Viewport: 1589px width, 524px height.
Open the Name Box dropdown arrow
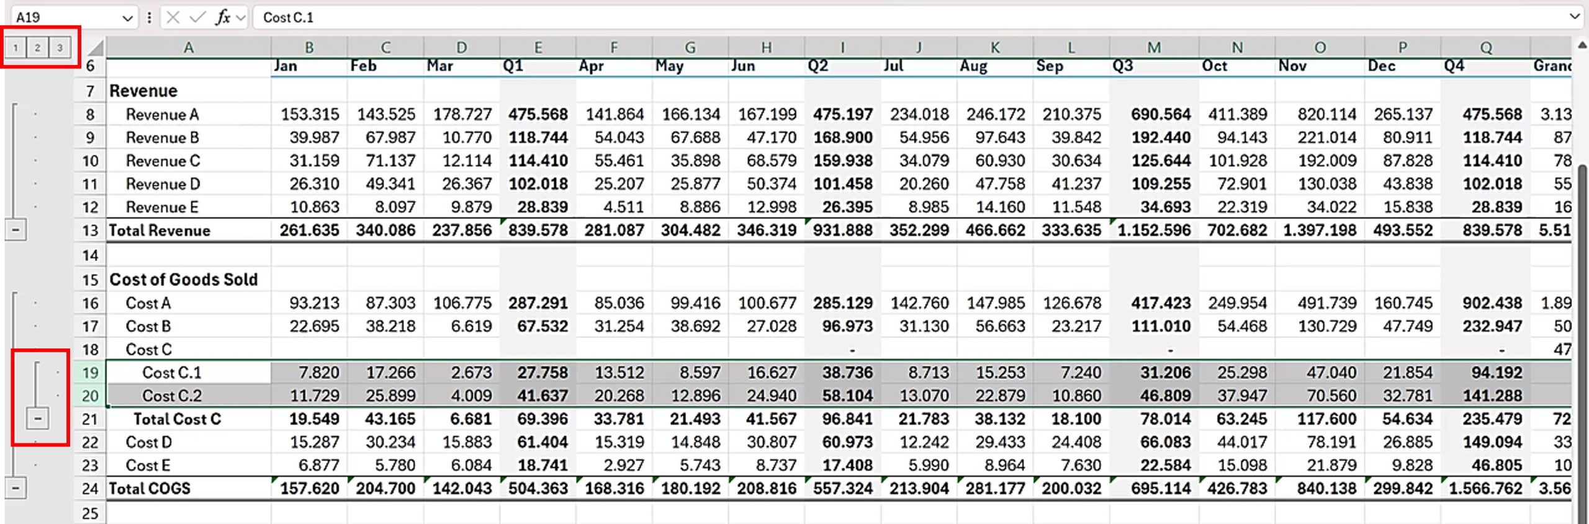127,18
